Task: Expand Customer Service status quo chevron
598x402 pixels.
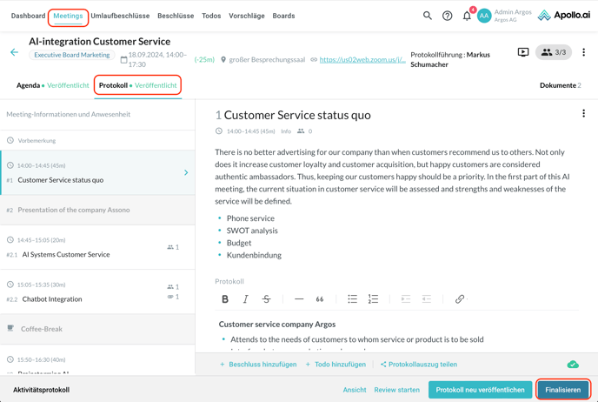Action: coord(186,173)
